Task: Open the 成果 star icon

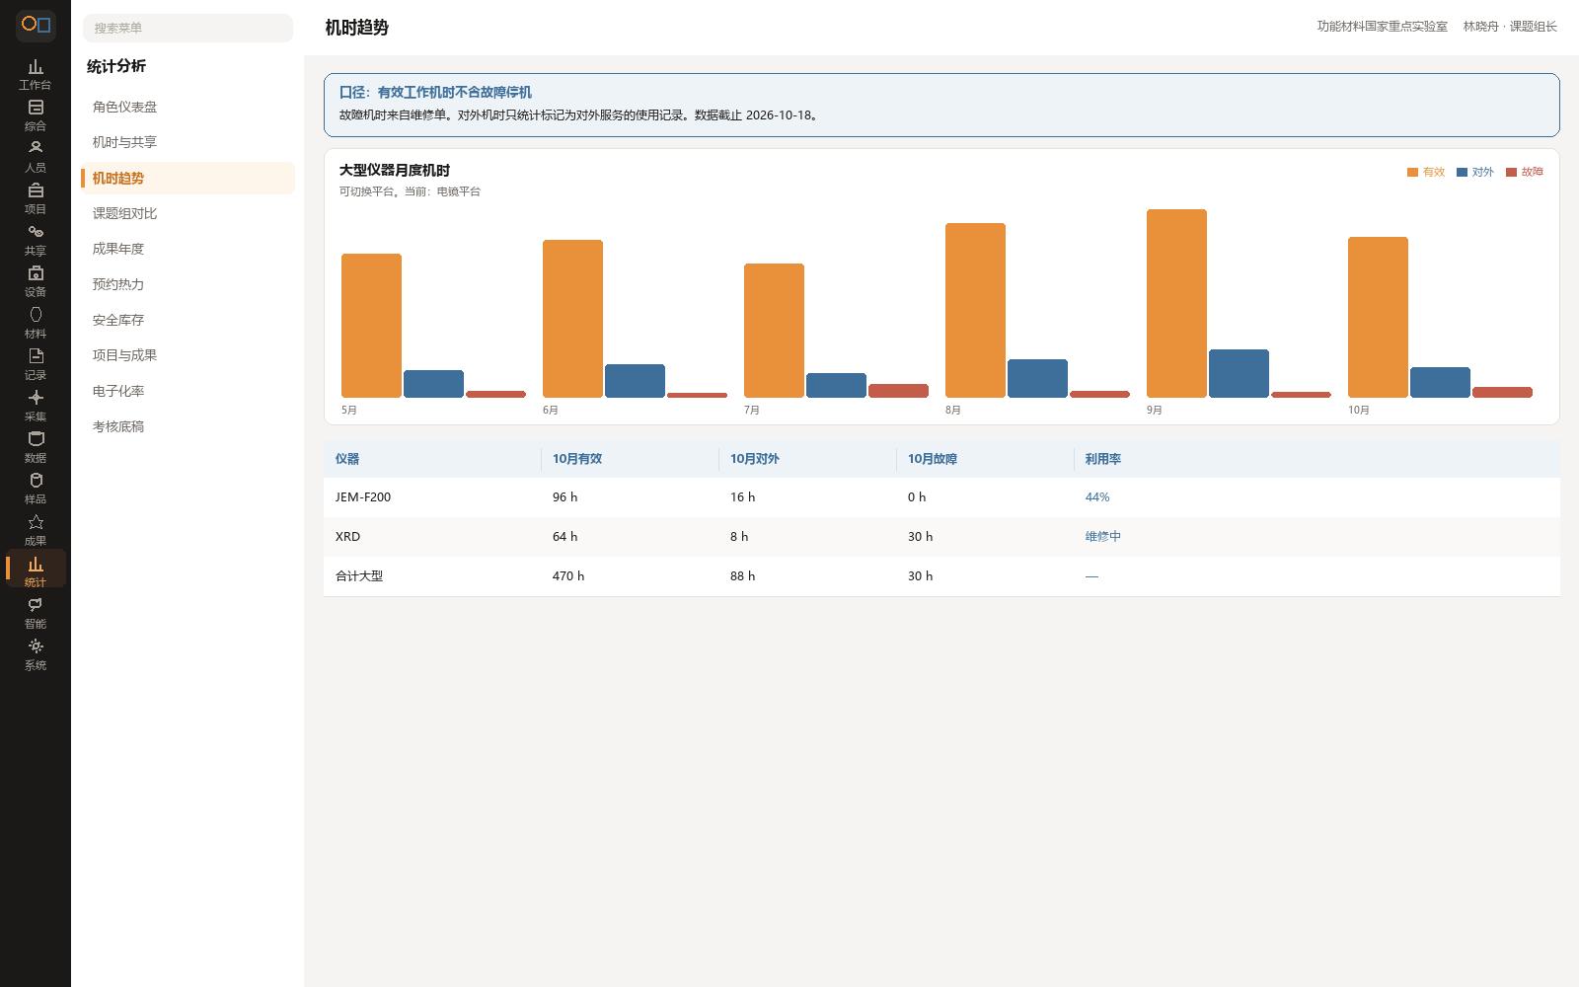Action: [x=36, y=531]
